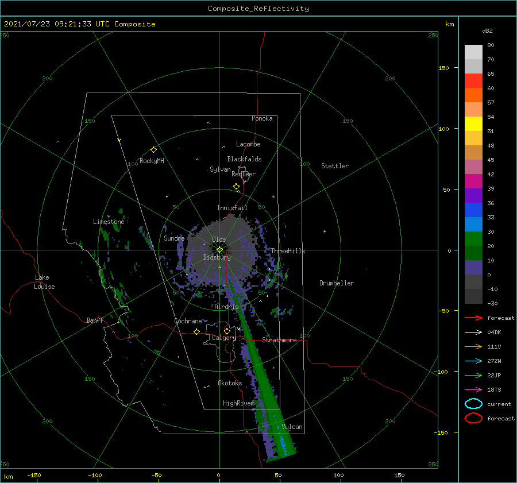Image resolution: width=517 pixels, height=483 pixels.
Task: Click the Okotoks town label
Action: click(x=230, y=383)
